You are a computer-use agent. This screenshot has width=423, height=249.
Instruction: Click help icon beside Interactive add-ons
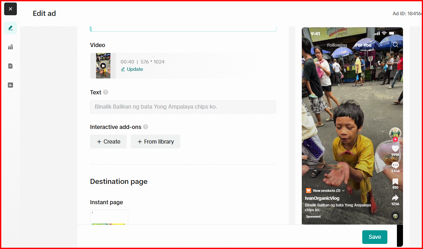click(145, 127)
